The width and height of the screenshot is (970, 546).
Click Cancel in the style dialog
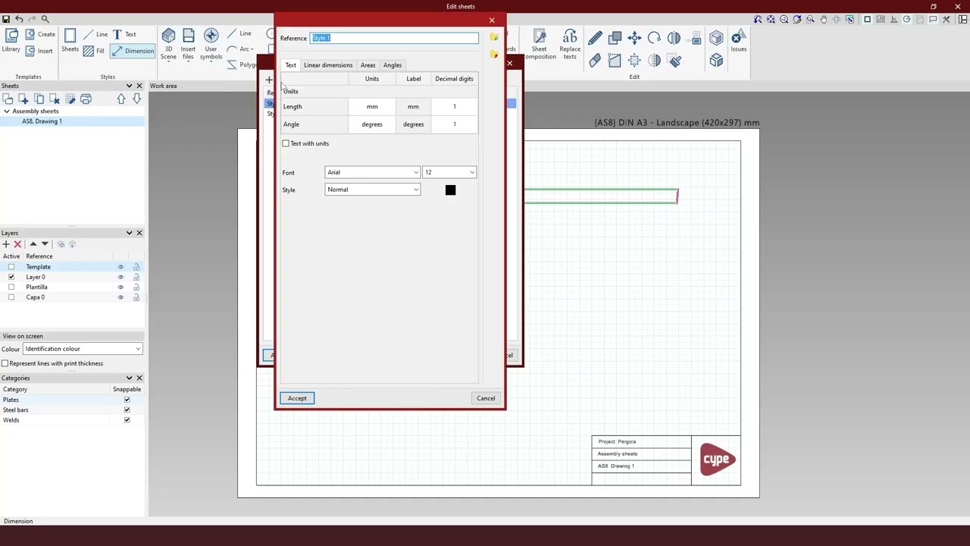[x=486, y=398]
